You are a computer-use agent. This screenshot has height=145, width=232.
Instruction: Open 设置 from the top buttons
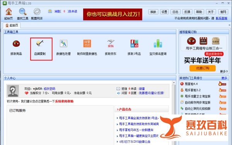click(x=164, y=12)
